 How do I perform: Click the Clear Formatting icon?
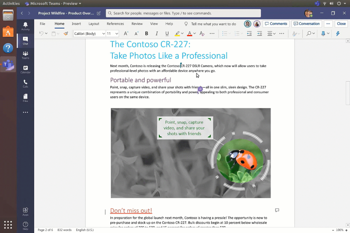[x=202, y=34]
